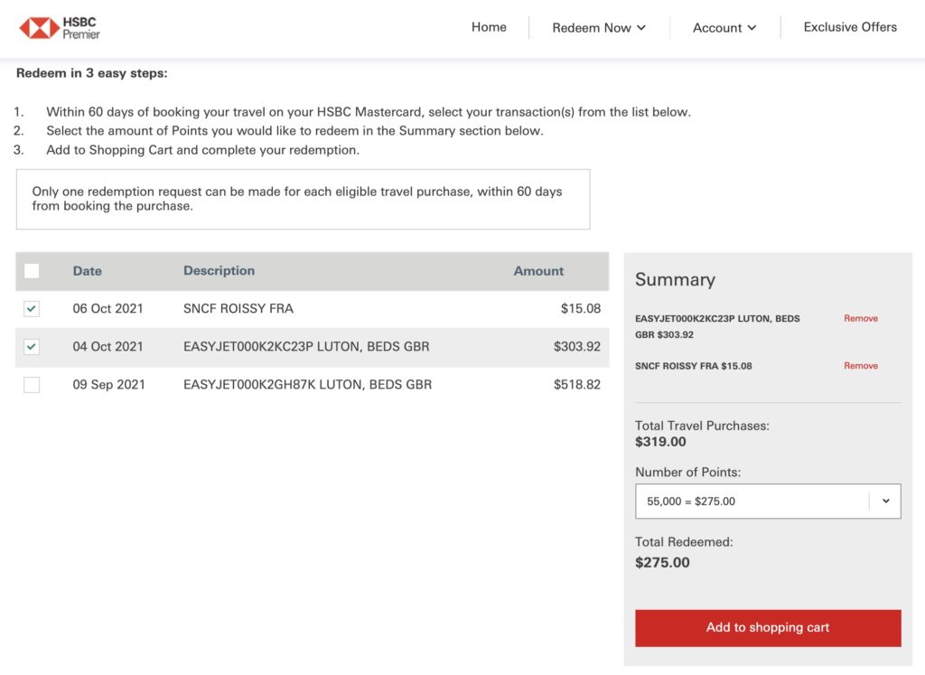Viewport: 925px width, 675px height.
Task: Select the 09 Sep 2021 EasyJet transaction
Action: click(32, 385)
